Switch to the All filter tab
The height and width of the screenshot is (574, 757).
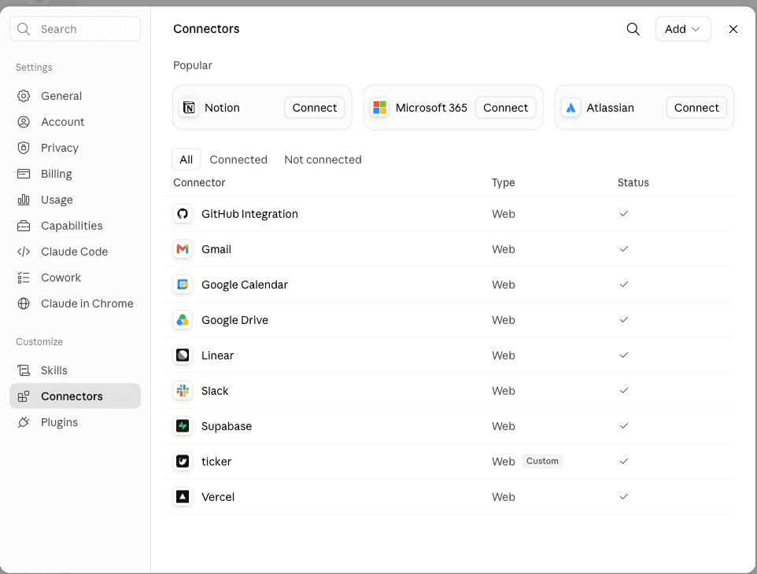(x=186, y=160)
